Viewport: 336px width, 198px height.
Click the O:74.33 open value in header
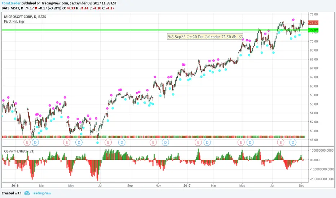[68, 8]
